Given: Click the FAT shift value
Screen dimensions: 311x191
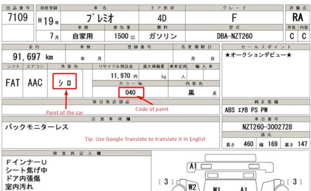Looking at the screenshot, I should click(12, 83).
